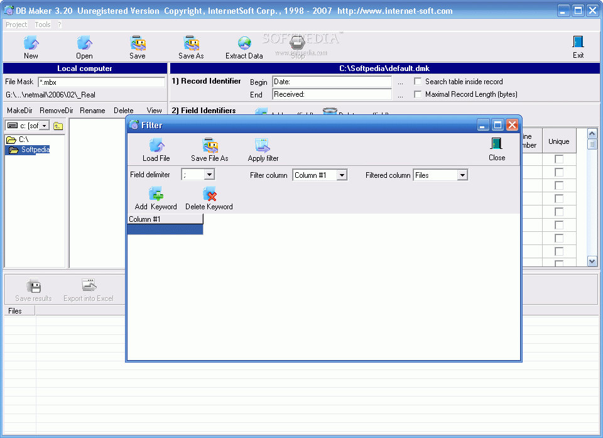Select the highlighted keyword row in Filter grid
The width and height of the screenshot is (603, 438).
(x=165, y=229)
